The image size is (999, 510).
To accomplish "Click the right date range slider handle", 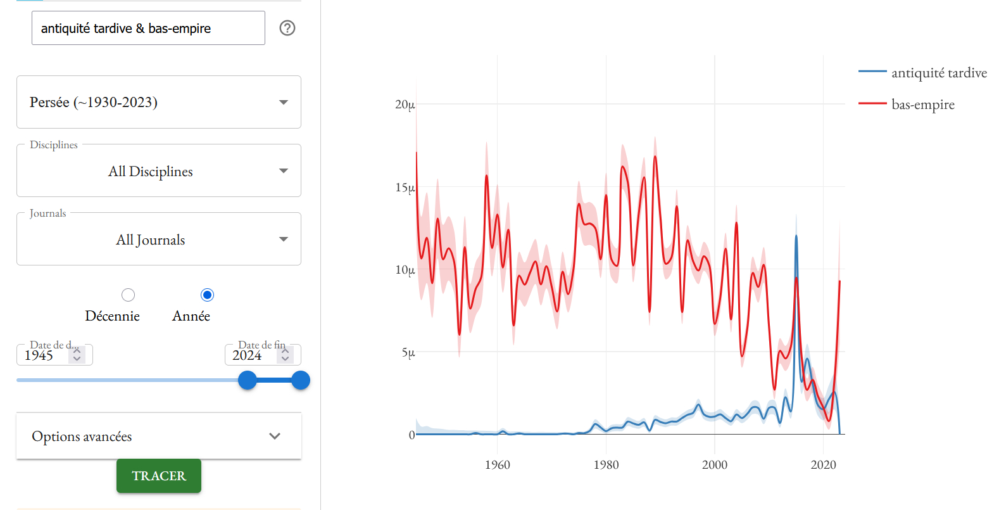I will (x=301, y=380).
